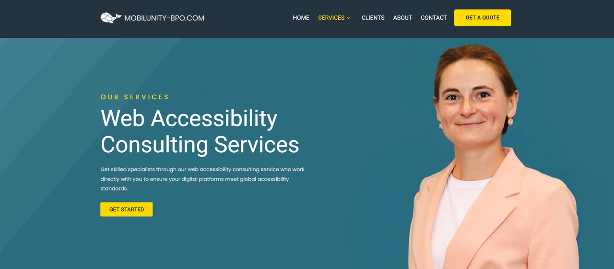Expand the chevron next to SERVICES
Viewport: 614px width, 269px height.
[x=349, y=18]
